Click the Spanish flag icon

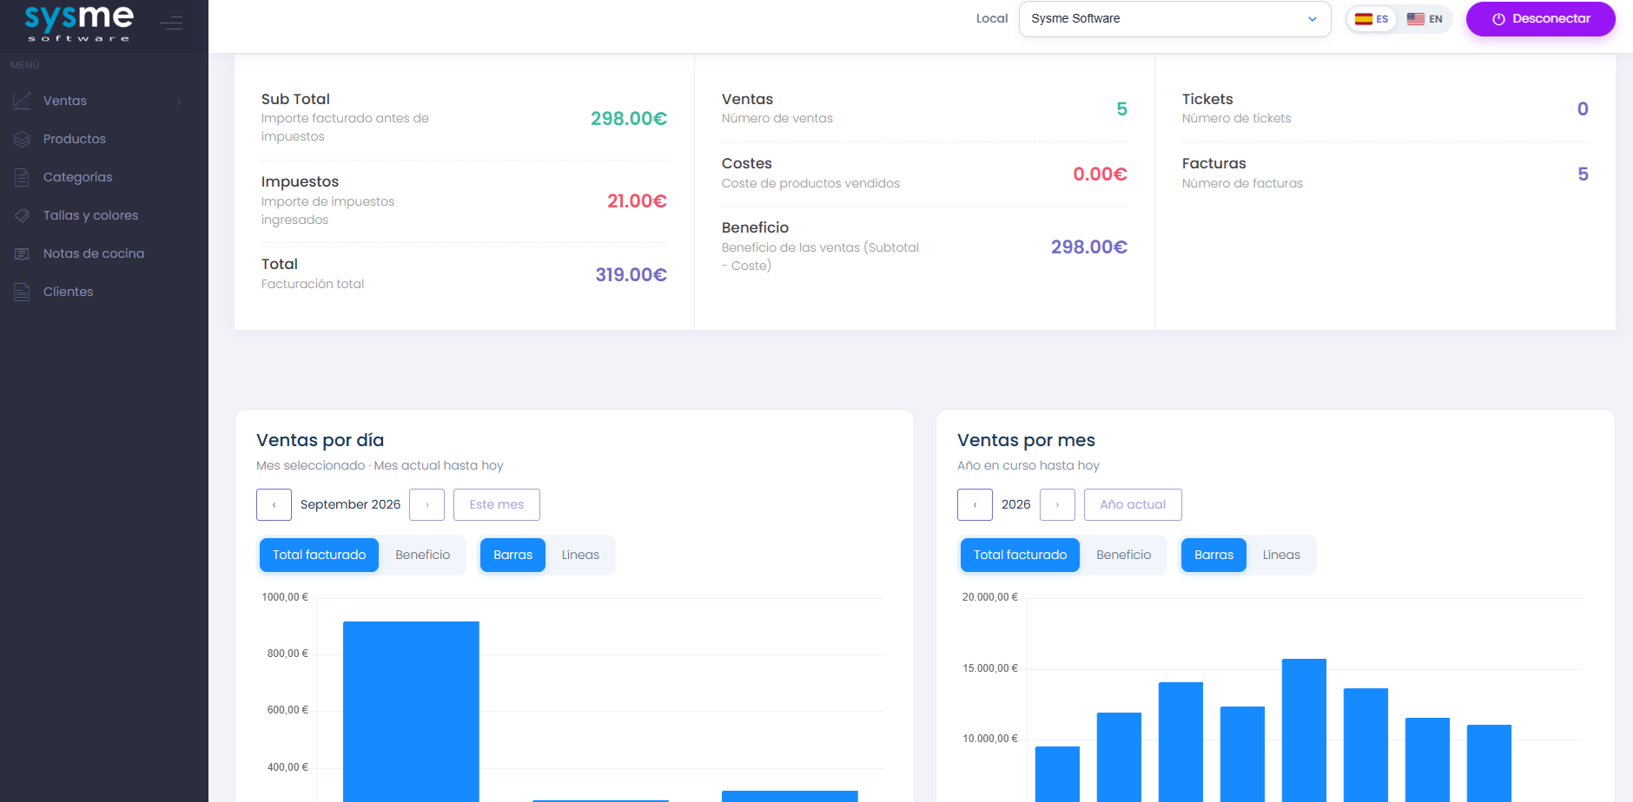point(1364,19)
